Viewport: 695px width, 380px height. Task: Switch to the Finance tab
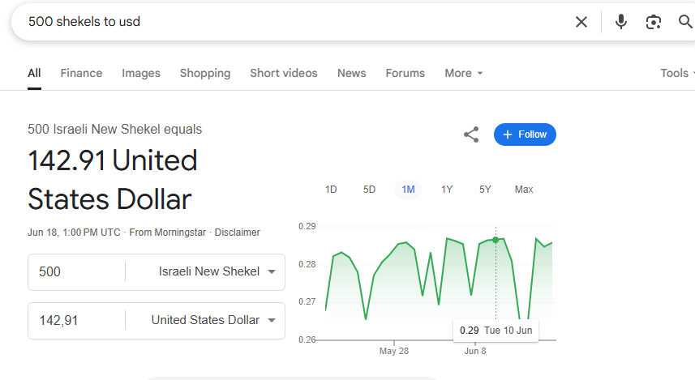point(81,73)
